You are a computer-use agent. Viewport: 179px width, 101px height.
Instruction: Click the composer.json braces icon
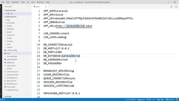tap(5, 72)
